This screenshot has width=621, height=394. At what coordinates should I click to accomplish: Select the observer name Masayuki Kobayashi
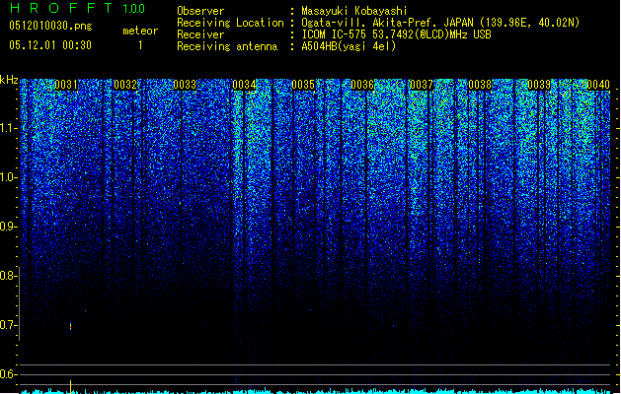(x=354, y=11)
